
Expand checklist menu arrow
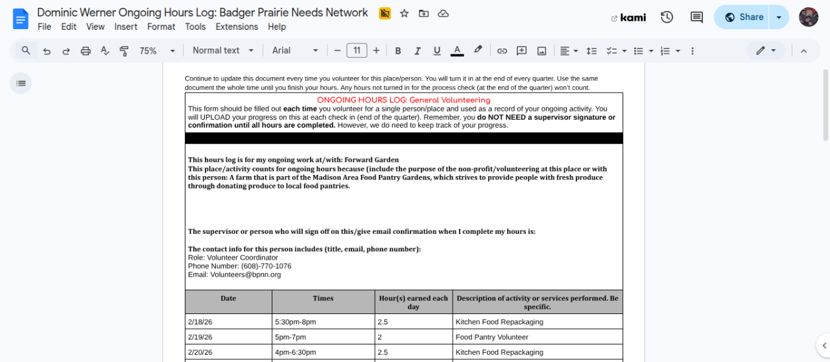point(624,51)
